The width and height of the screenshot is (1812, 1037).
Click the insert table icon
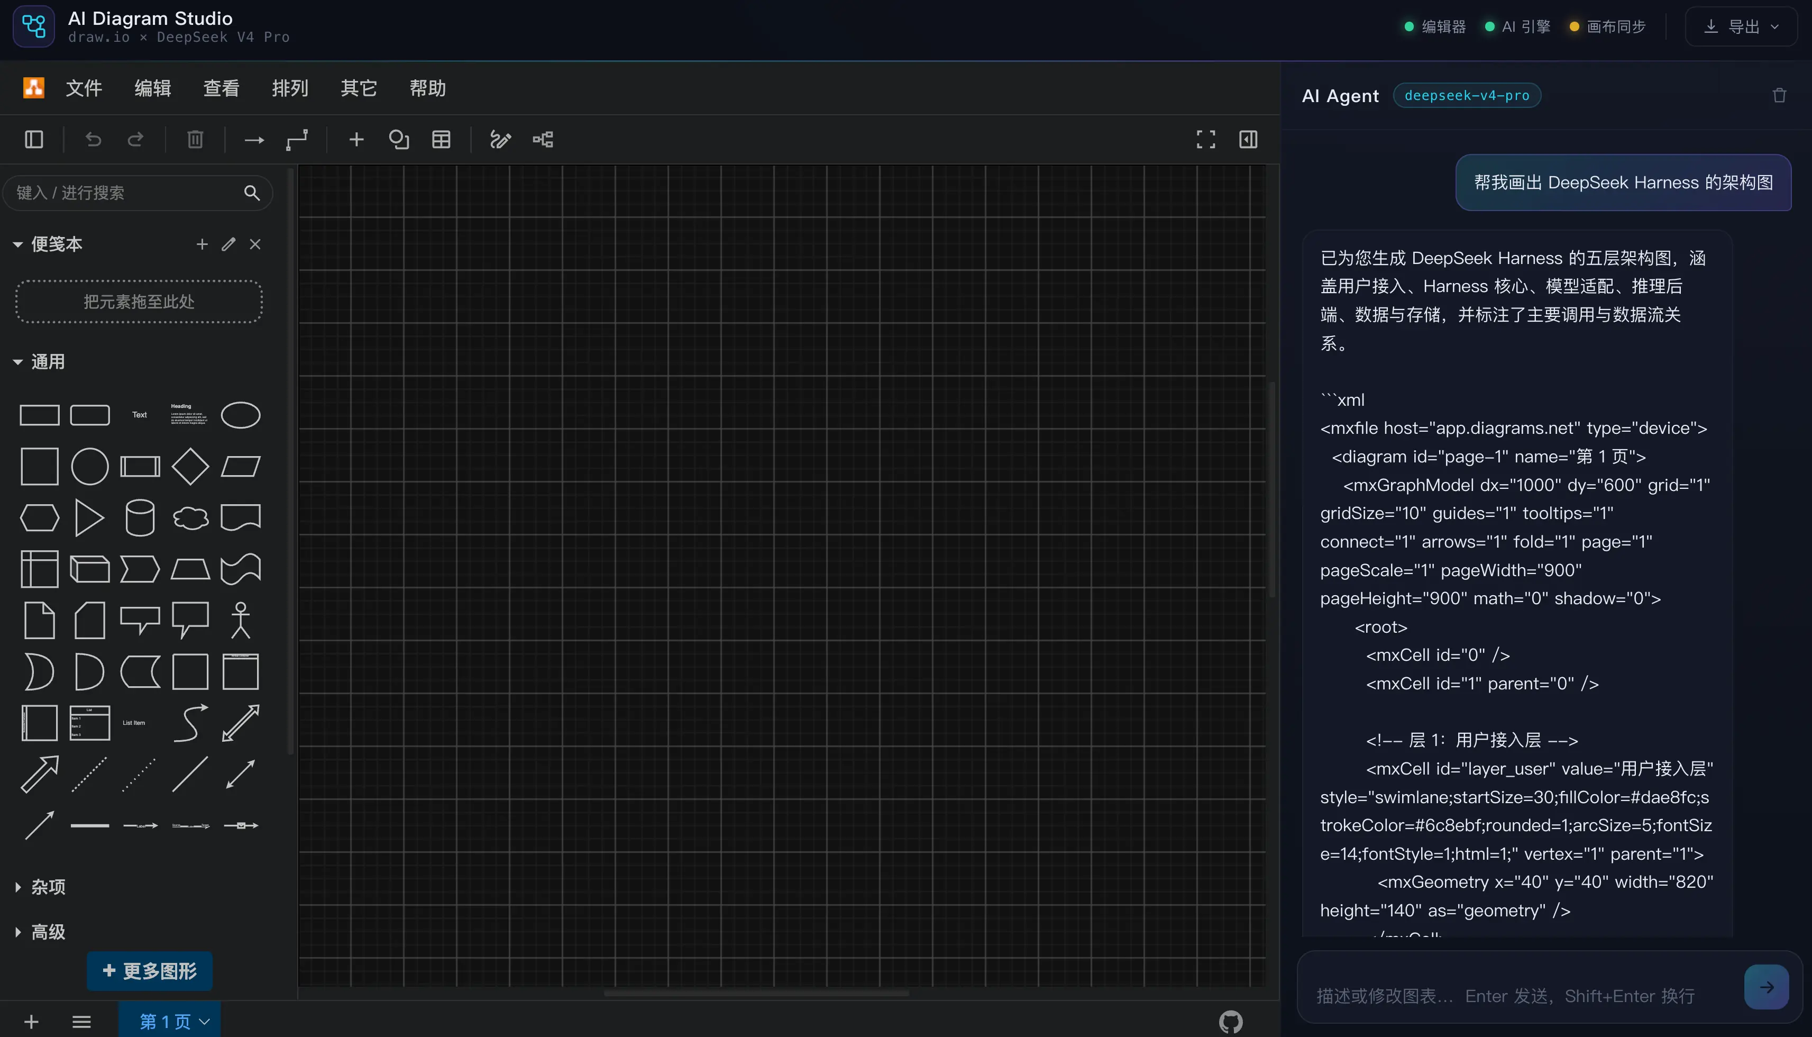(x=442, y=140)
